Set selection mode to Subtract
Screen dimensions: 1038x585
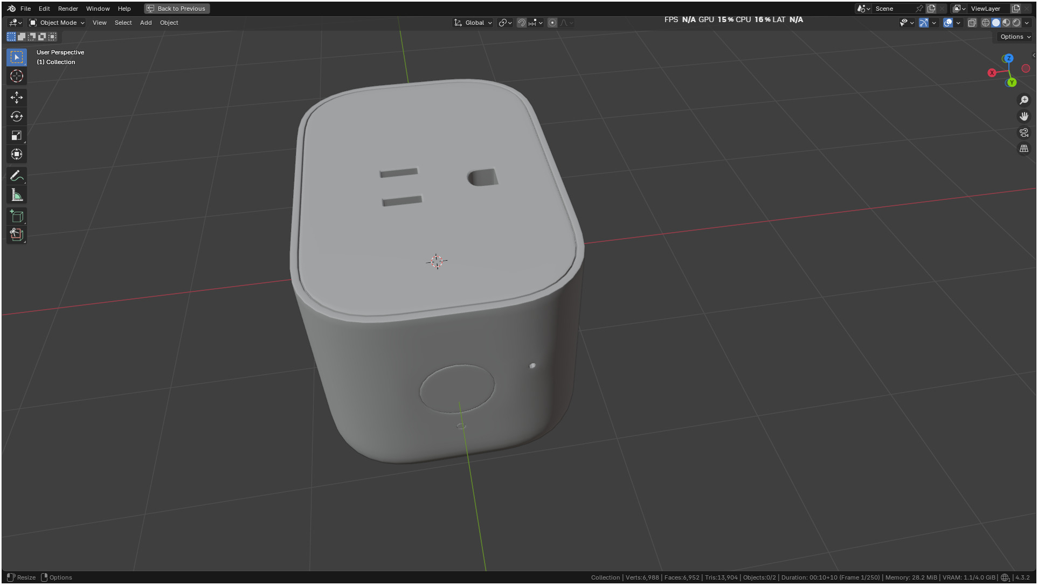32,37
